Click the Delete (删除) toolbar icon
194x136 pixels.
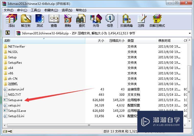point(68,20)
